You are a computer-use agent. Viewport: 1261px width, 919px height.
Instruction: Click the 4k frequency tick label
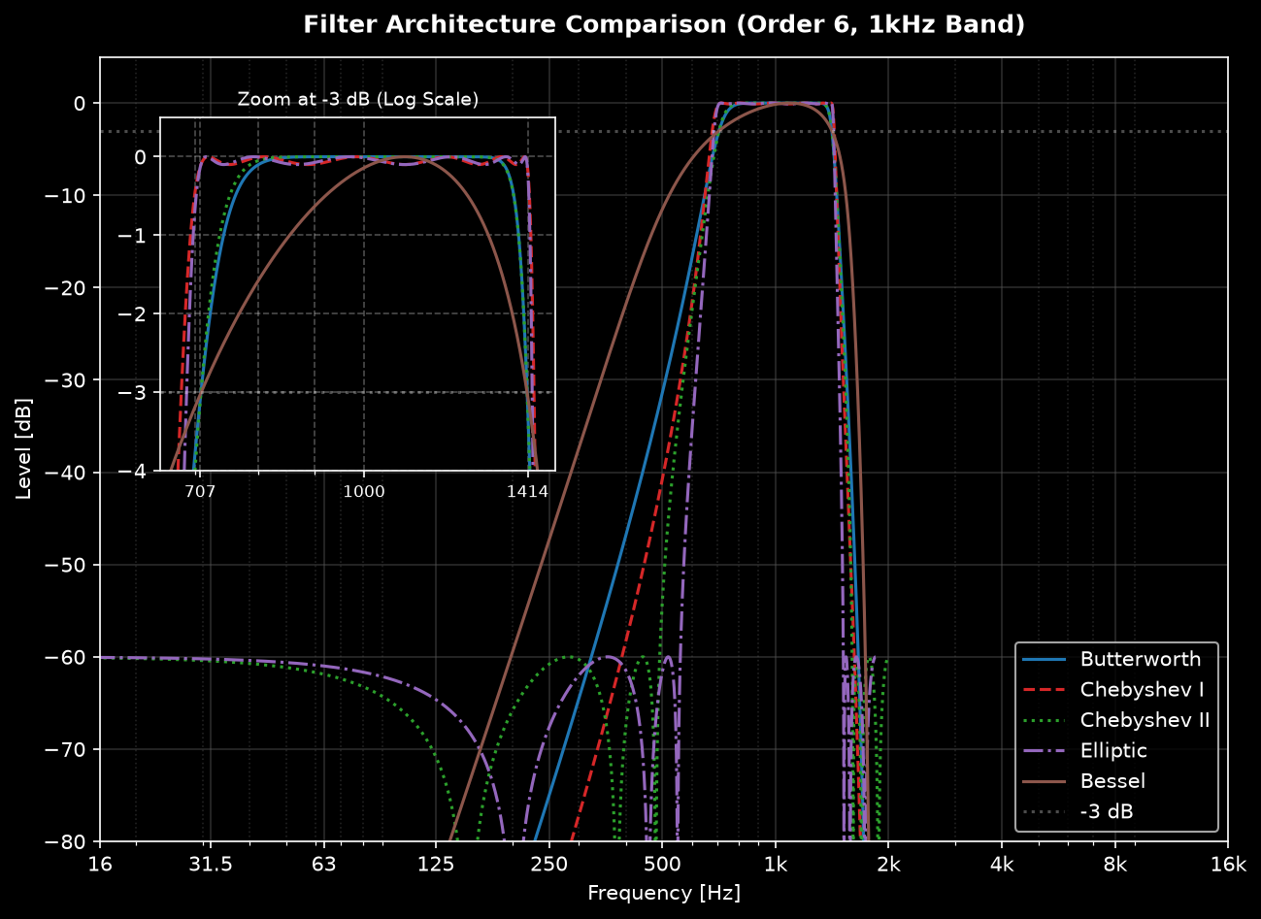pos(1002,866)
